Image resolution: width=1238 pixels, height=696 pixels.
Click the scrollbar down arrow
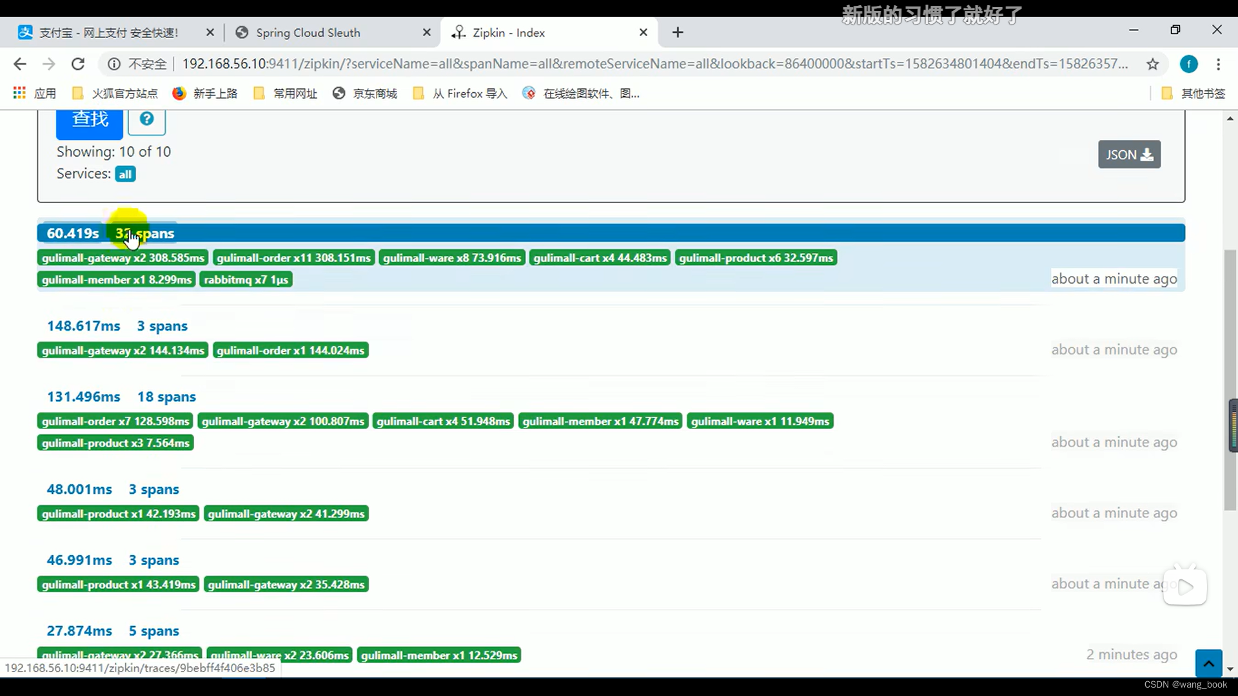click(1230, 670)
